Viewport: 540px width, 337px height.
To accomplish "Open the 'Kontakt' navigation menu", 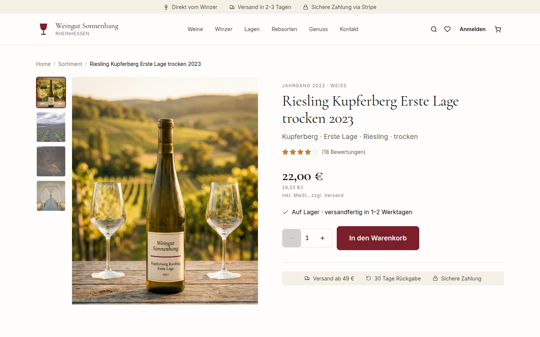I will [x=349, y=29].
